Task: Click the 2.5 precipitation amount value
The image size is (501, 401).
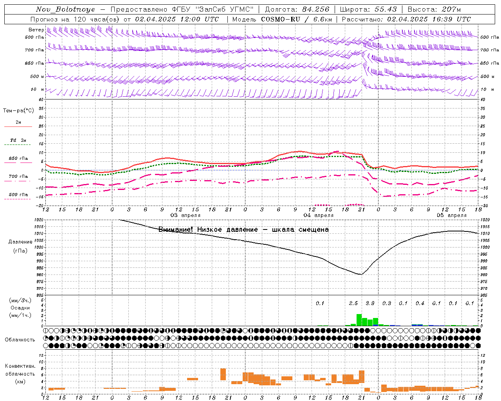Action: tap(353, 303)
